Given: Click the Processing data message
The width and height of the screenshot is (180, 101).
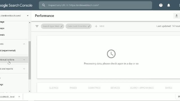Looking at the screenshot, I should point(111,64).
